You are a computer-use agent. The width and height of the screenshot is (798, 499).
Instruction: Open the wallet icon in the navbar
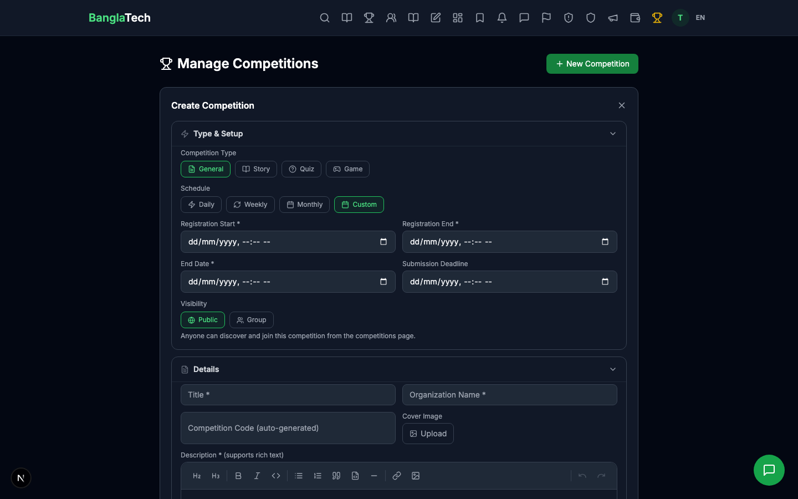click(x=635, y=18)
